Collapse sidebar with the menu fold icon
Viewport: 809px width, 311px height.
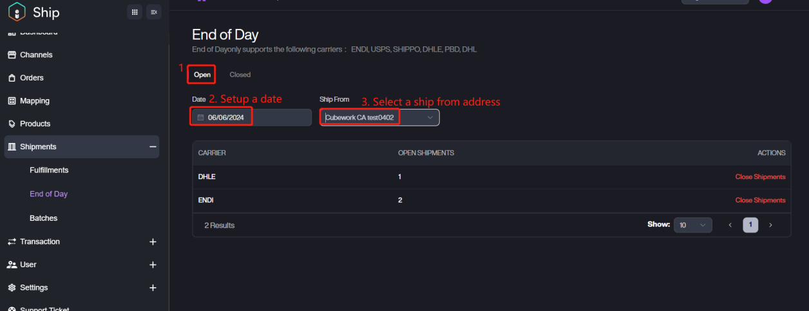pos(153,12)
